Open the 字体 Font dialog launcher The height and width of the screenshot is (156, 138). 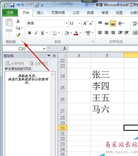[93, 42]
